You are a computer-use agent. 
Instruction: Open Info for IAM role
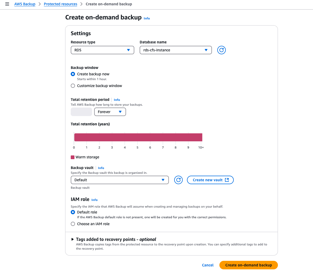[x=94, y=200]
